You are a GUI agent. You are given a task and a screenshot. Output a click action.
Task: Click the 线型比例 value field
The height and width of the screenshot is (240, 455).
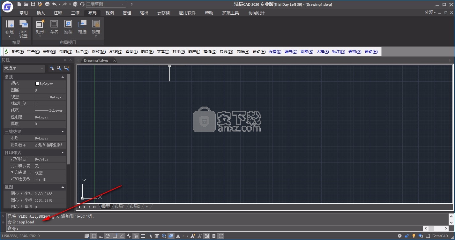(x=50, y=104)
